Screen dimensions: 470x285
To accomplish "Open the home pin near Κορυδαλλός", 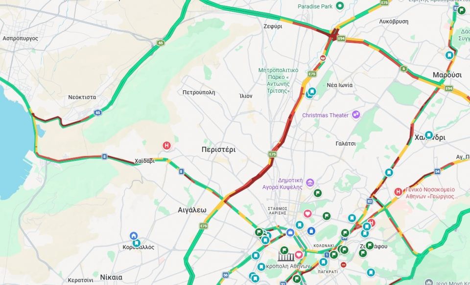I will pyautogui.click(x=134, y=236).
